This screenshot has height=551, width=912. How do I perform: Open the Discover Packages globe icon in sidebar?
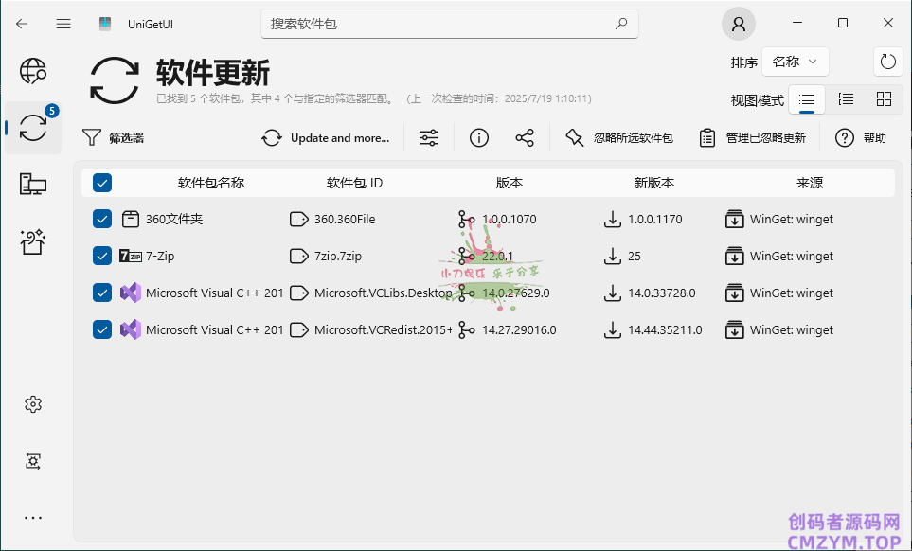point(33,71)
